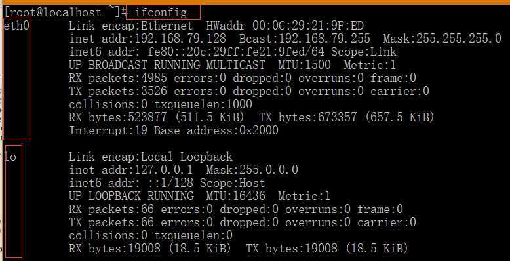510x261 pixels.
Task: Click the inet addr 192.168.79.128 text
Action: (x=147, y=39)
